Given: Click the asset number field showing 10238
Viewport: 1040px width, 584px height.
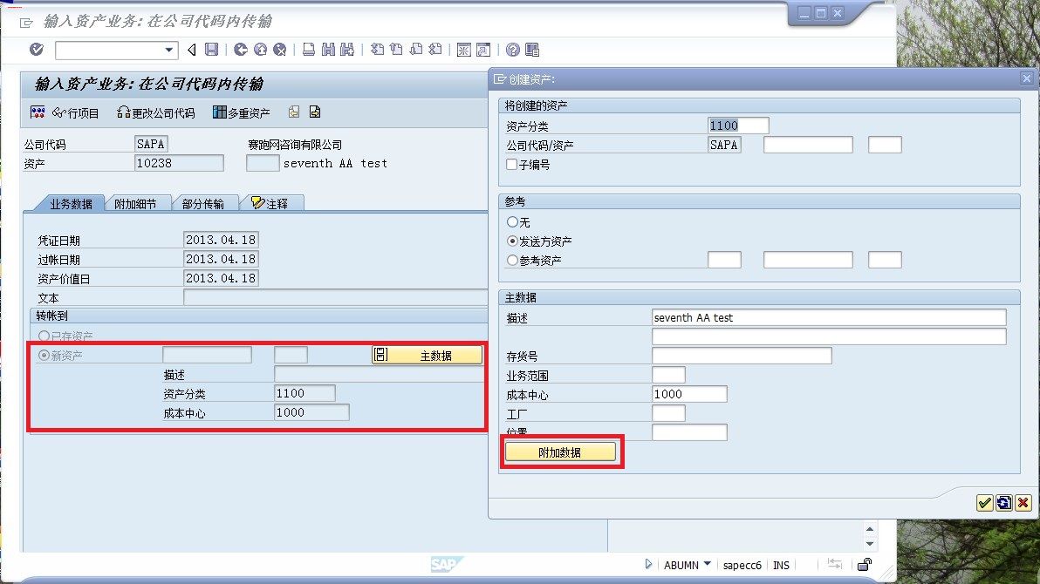Looking at the screenshot, I should 179,163.
